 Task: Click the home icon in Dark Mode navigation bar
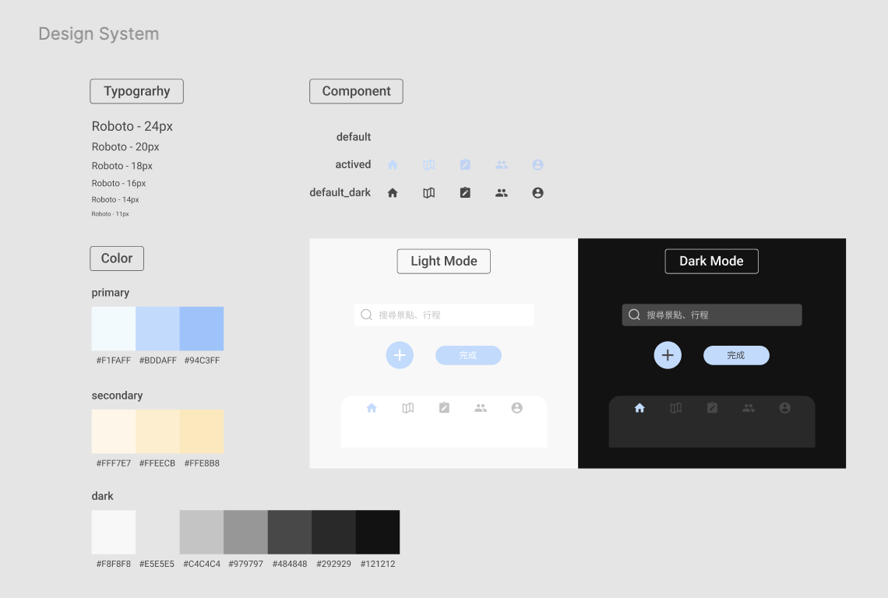click(640, 408)
